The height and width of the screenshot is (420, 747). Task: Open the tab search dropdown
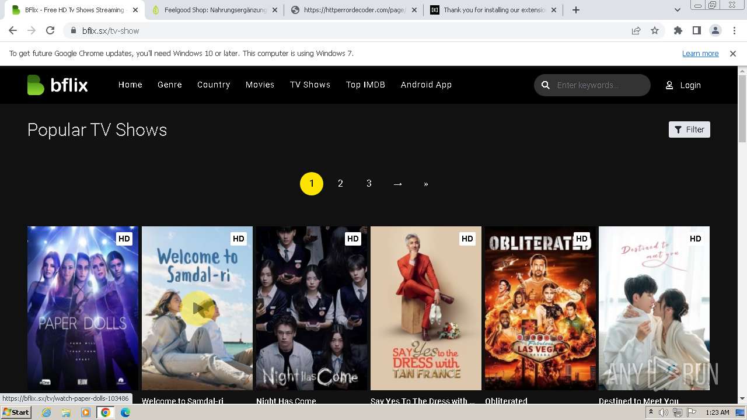point(677,10)
